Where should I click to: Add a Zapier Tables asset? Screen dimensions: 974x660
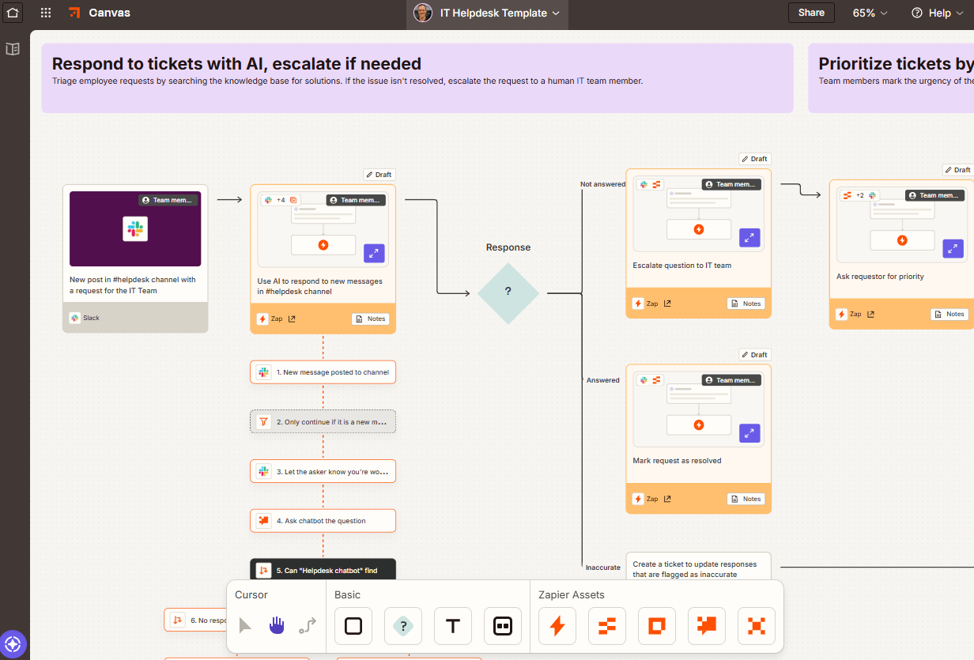point(607,626)
